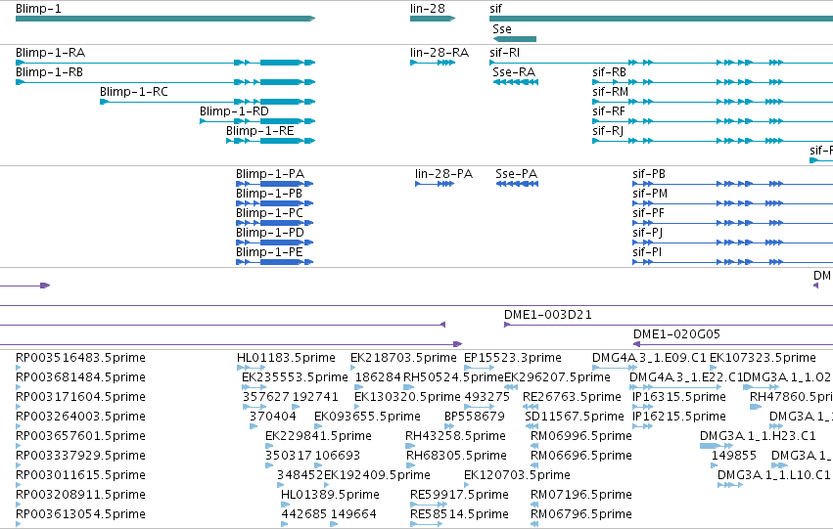Click the DME1-020G05 clone label

[x=676, y=334]
